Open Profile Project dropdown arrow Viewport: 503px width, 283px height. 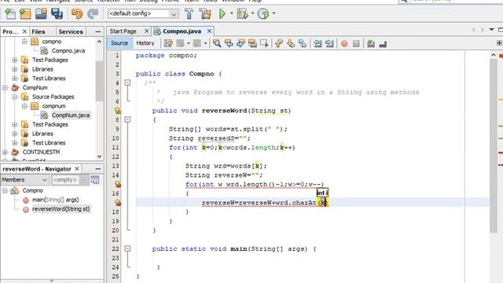pyautogui.click(x=274, y=13)
